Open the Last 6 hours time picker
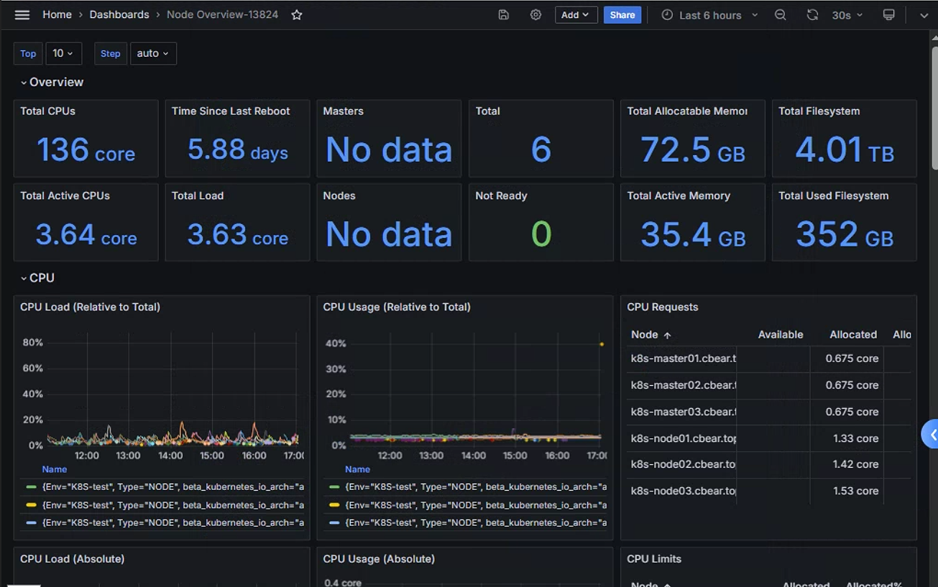The image size is (938, 587). point(709,14)
